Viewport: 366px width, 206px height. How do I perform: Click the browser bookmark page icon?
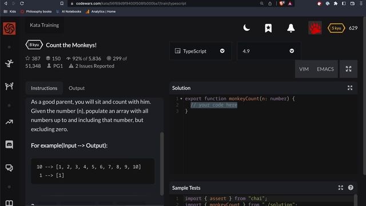tap(62, 3)
